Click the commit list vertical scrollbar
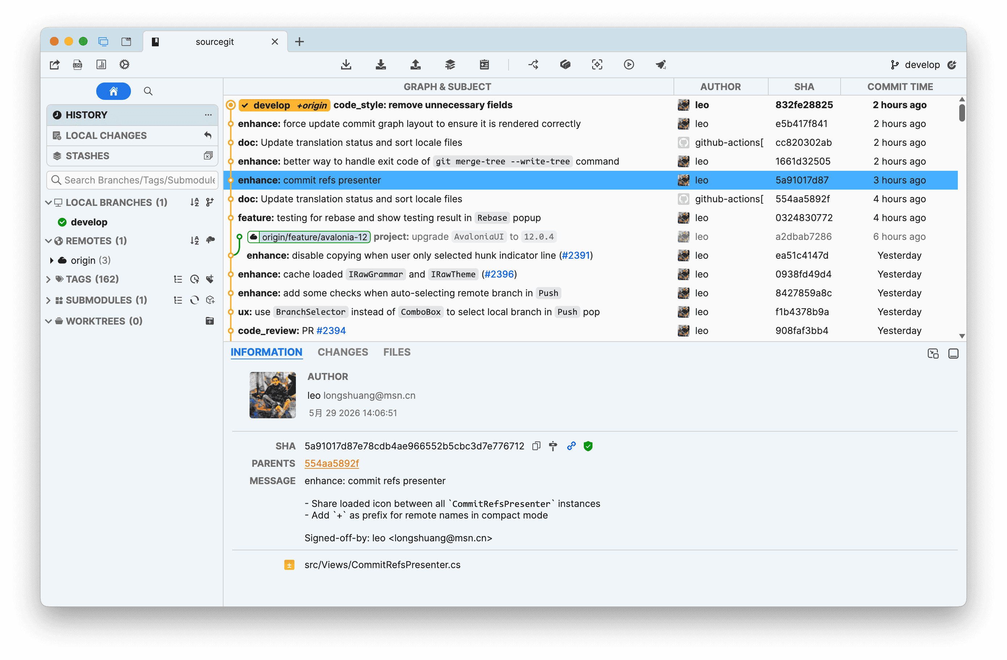This screenshot has height=660, width=1007. tap(962, 112)
